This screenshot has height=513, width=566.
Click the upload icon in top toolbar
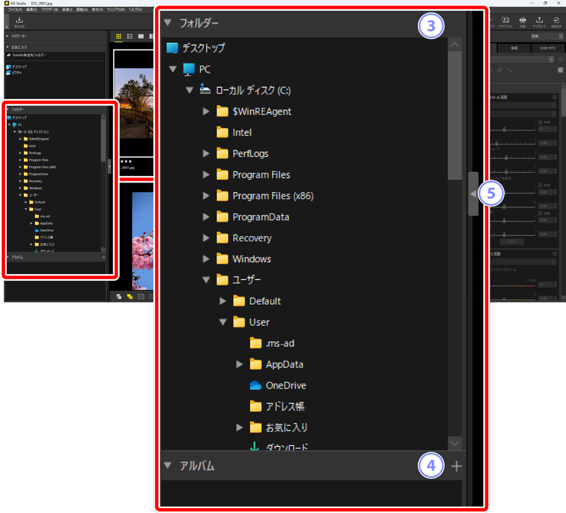pyautogui.click(x=539, y=22)
